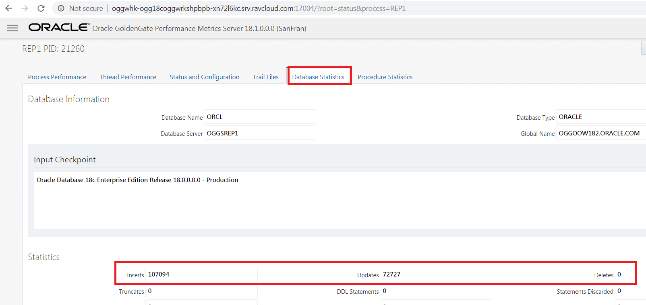The height and width of the screenshot is (305, 646).
Task: Click the Deletes label
Action: point(604,275)
